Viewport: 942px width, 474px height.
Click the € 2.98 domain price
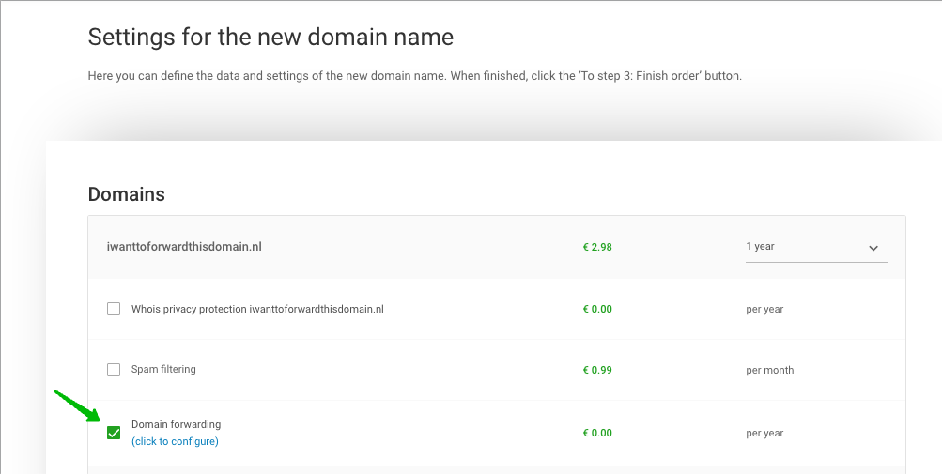click(x=597, y=247)
